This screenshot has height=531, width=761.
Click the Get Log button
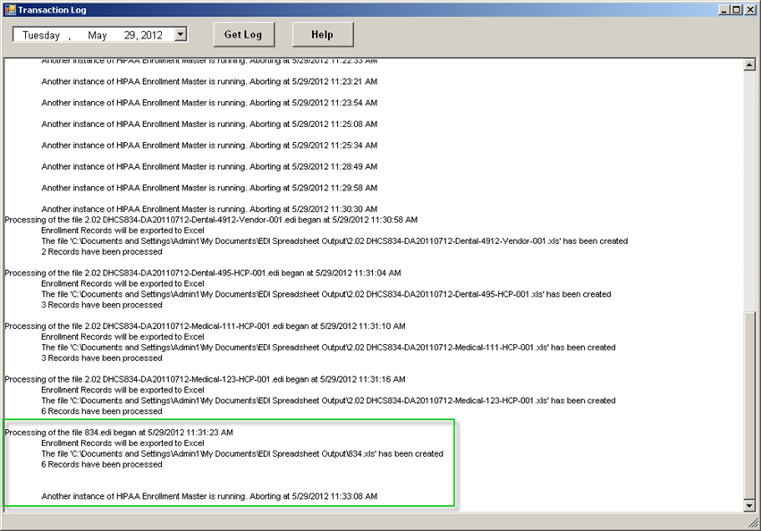243,35
